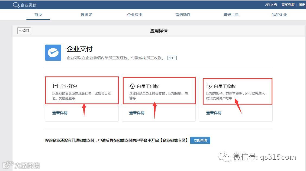Image resolution: width=306 pixels, height=171 pixels.
Task: Click the 退出 logout link
Action: tap(302, 5)
